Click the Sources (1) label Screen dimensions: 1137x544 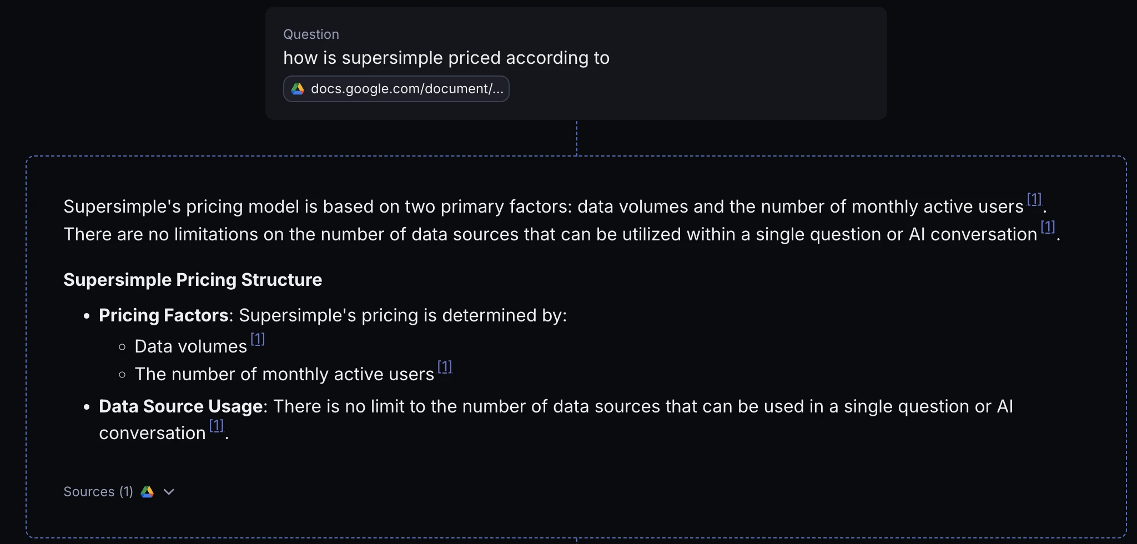pos(98,492)
